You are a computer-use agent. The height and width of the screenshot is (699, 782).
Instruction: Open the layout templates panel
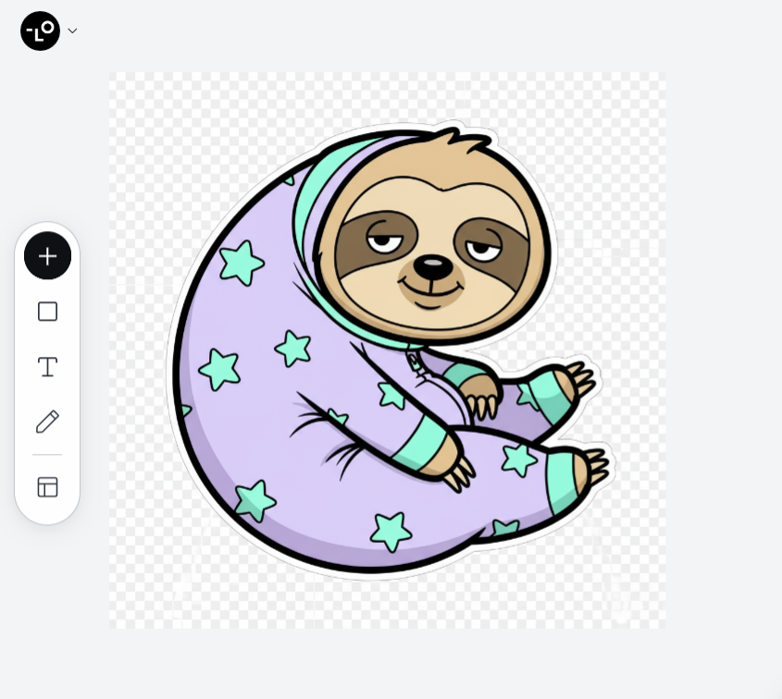click(x=47, y=487)
